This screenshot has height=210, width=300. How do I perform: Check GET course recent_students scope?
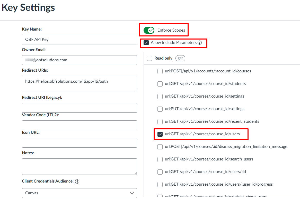(160, 121)
